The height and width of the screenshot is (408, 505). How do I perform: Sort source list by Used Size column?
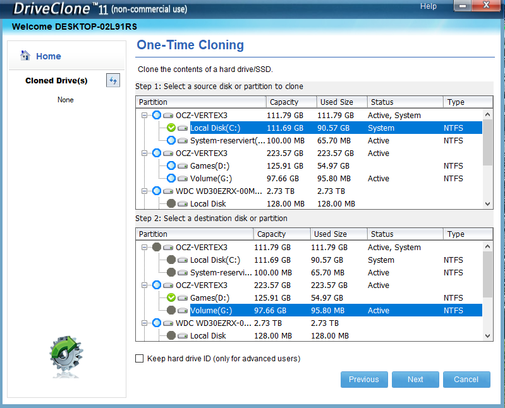pos(342,102)
